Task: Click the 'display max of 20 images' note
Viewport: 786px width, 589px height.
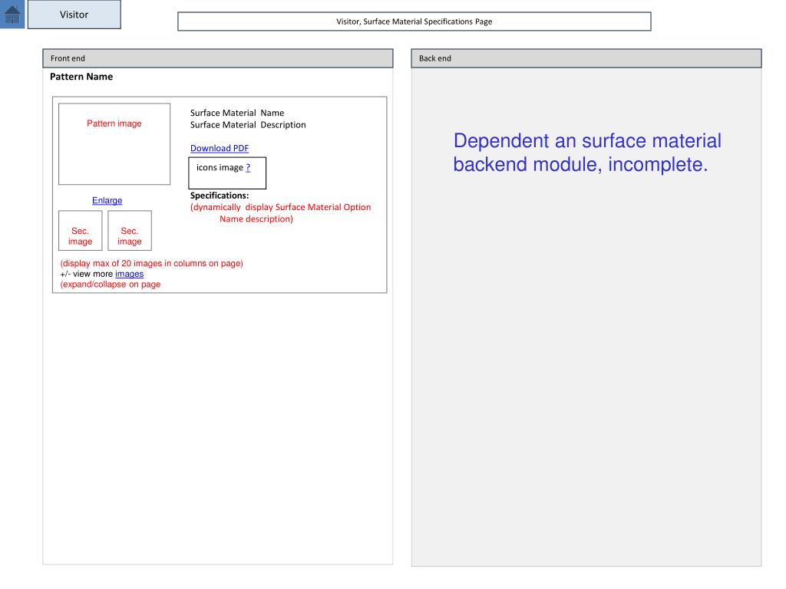Action: pos(151,264)
